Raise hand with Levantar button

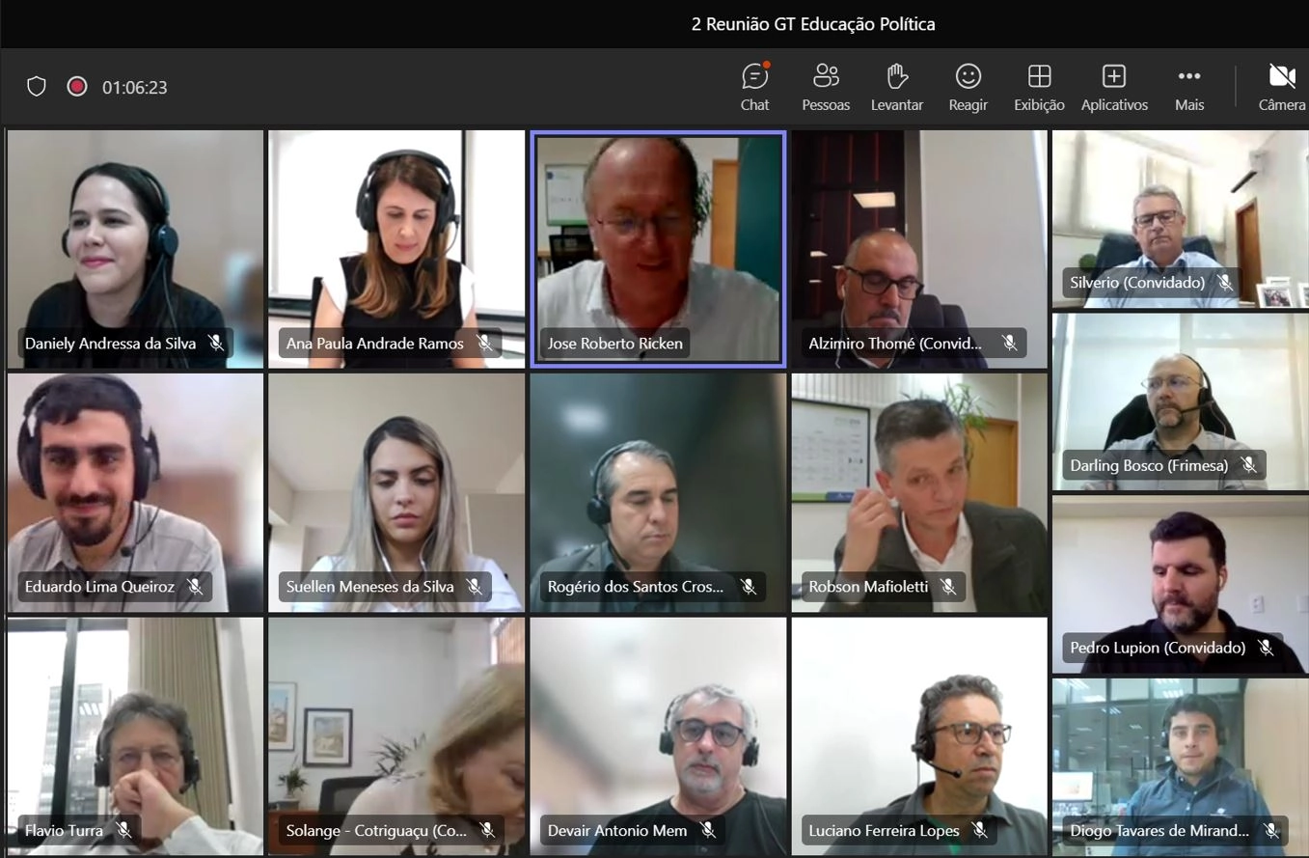897,87
